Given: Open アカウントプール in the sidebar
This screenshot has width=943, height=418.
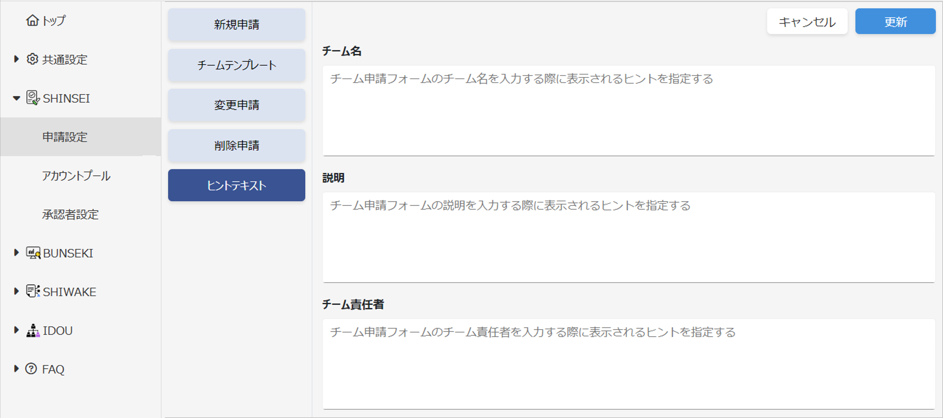Looking at the screenshot, I should click(76, 176).
